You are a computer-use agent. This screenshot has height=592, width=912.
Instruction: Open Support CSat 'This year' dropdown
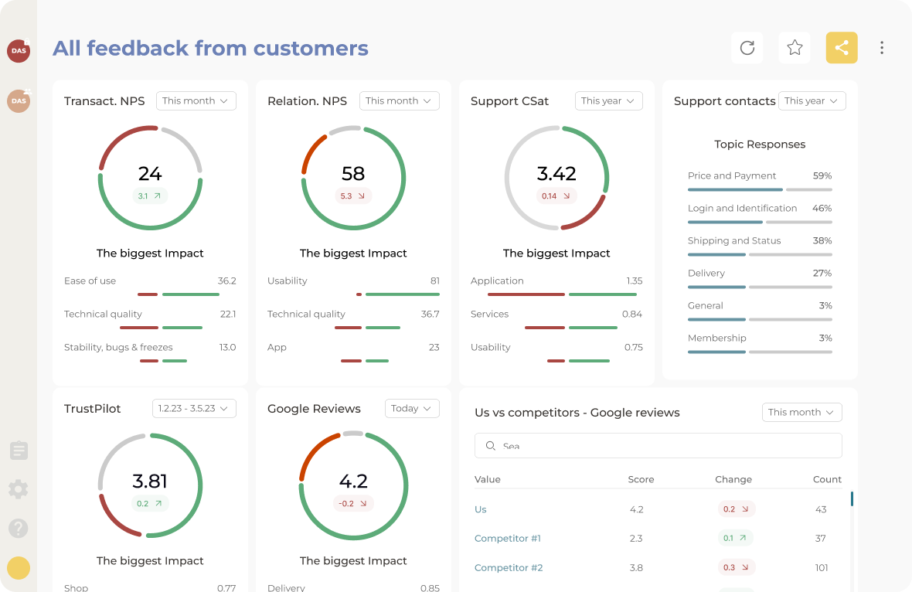pos(608,100)
